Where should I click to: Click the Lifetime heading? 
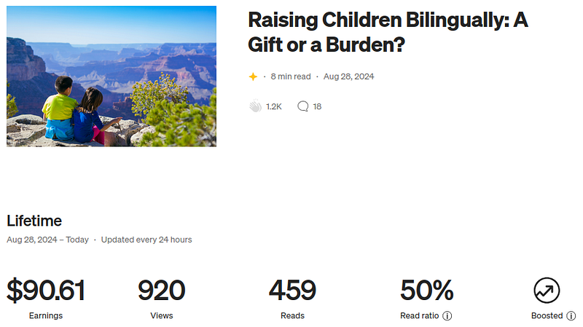(x=34, y=221)
